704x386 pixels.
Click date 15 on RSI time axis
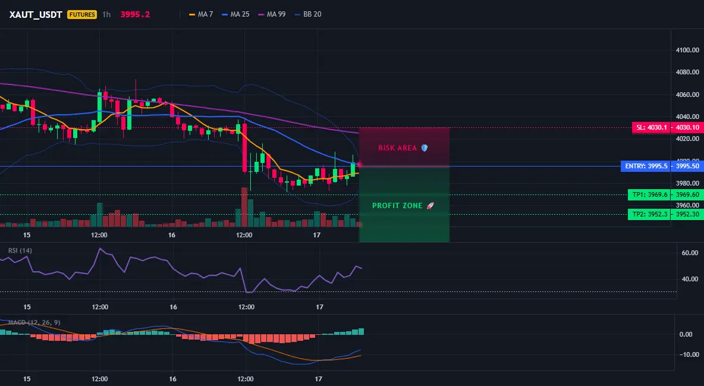point(27,307)
